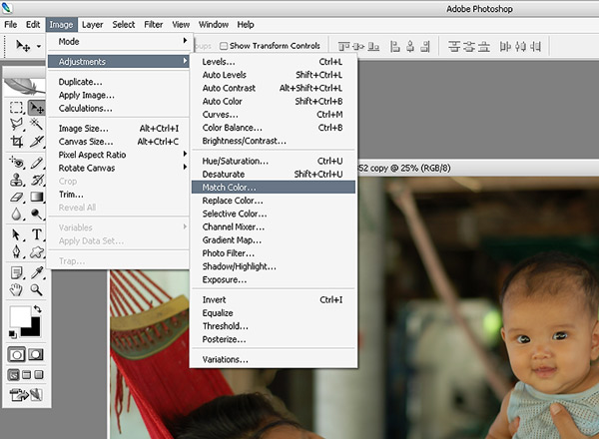
Task: Select the Eraser tool
Action: [16, 197]
